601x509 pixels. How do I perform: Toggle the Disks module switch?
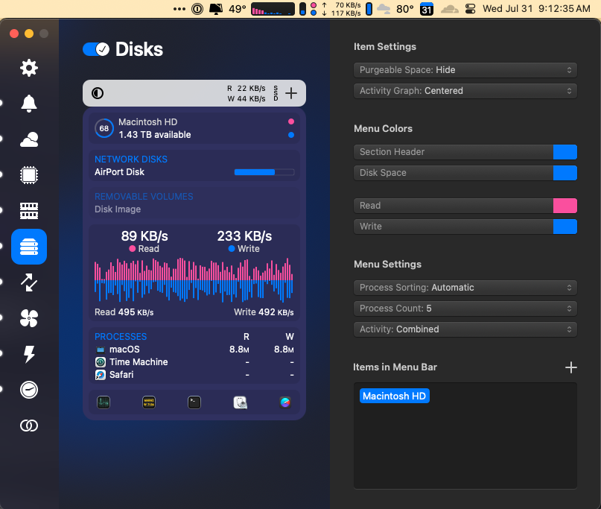(x=96, y=49)
